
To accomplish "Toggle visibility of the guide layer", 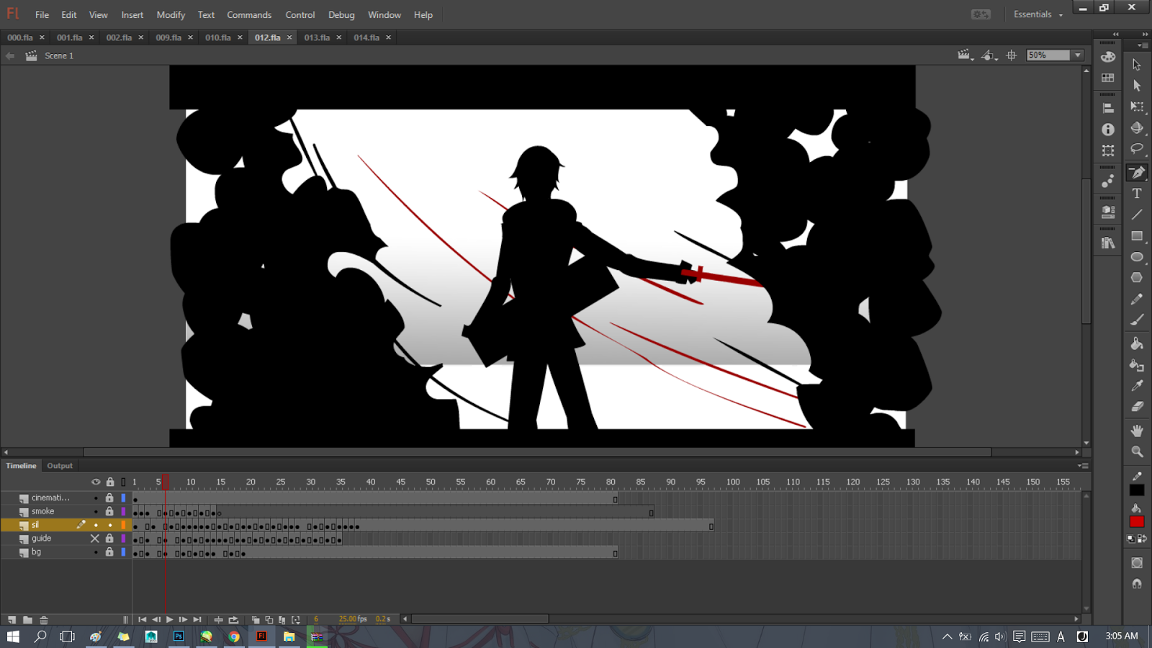I will 95,538.
